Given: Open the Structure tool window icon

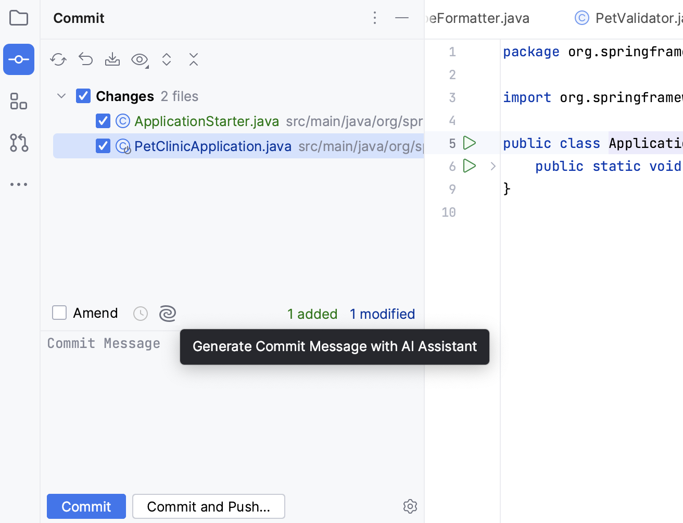Looking at the screenshot, I should pos(19,101).
